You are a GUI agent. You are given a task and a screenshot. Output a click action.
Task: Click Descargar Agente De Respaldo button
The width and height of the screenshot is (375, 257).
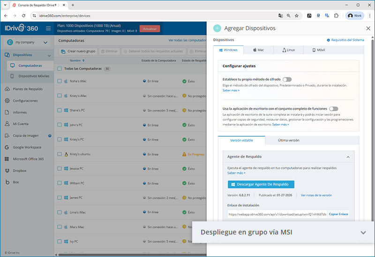point(261,184)
